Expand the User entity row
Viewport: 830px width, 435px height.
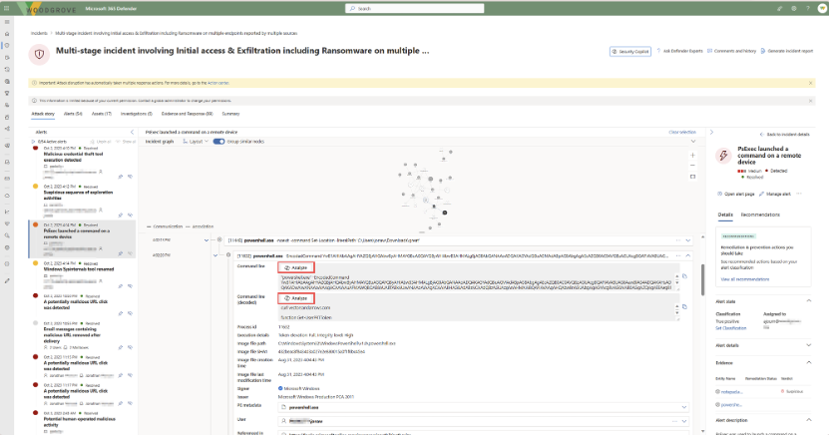684,421
